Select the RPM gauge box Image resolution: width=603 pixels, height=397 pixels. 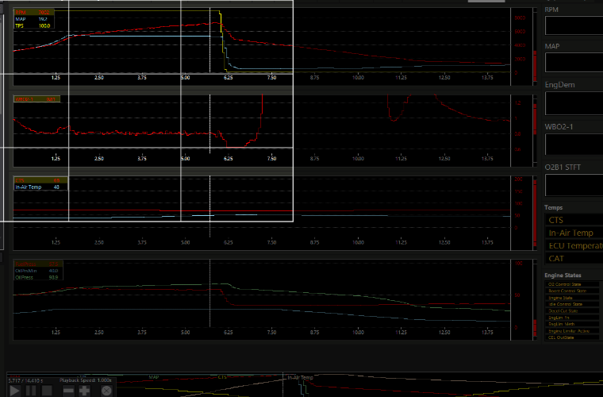pyautogui.click(x=574, y=25)
